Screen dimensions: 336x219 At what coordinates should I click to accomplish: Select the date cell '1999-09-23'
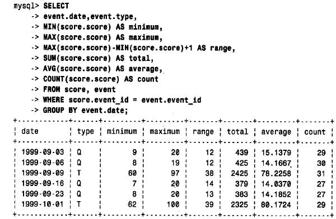point(43,194)
